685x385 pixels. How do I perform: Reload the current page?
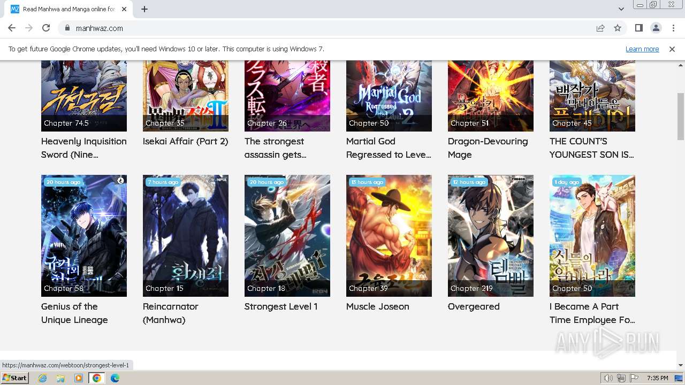tap(46, 28)
